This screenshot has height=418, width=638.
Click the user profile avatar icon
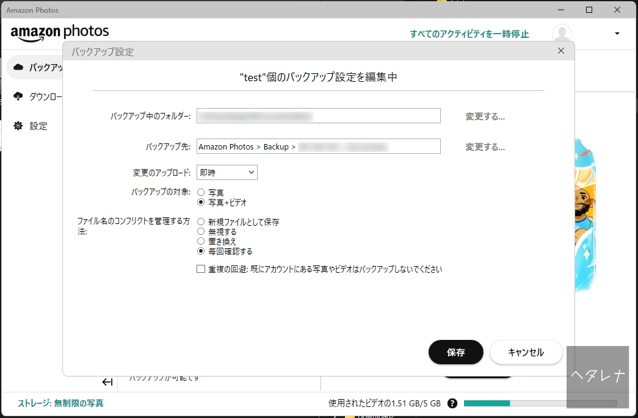(561, 34)
